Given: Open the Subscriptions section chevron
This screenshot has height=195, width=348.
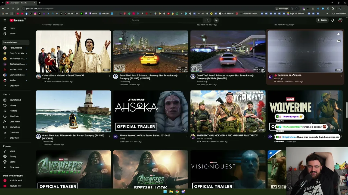Looking at the screenshot, I should coord(19,43).
